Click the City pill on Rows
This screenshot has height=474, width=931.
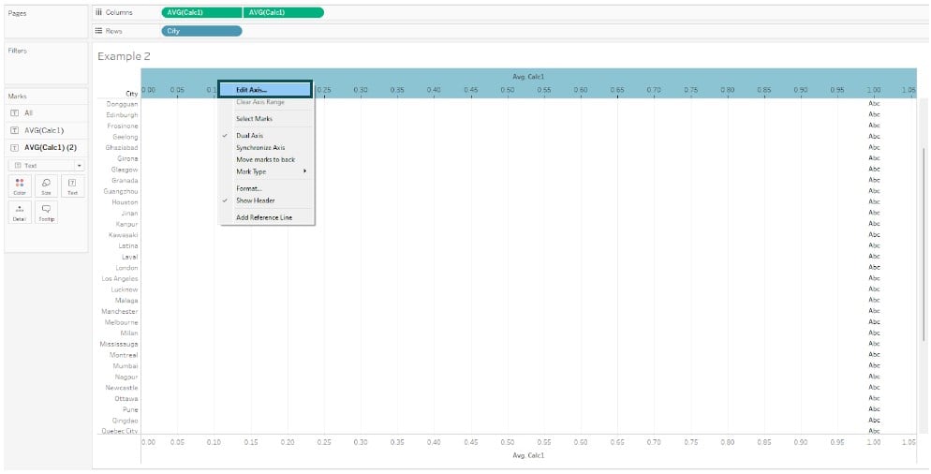tap(202, 31)
